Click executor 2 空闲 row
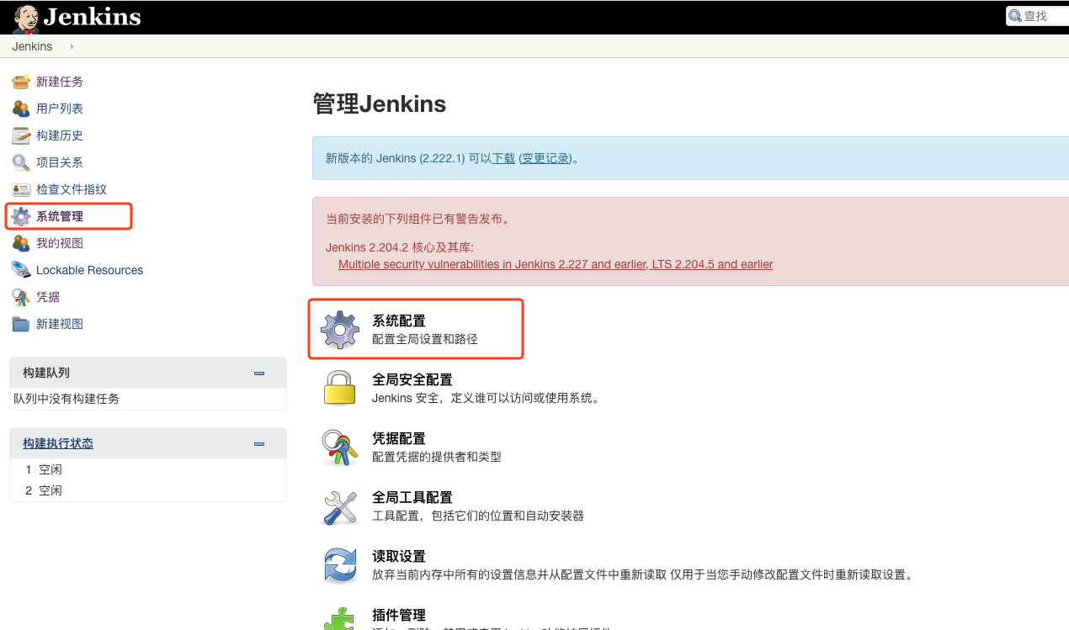Screen dimensions: 1069x630 (x=147, y=490)
